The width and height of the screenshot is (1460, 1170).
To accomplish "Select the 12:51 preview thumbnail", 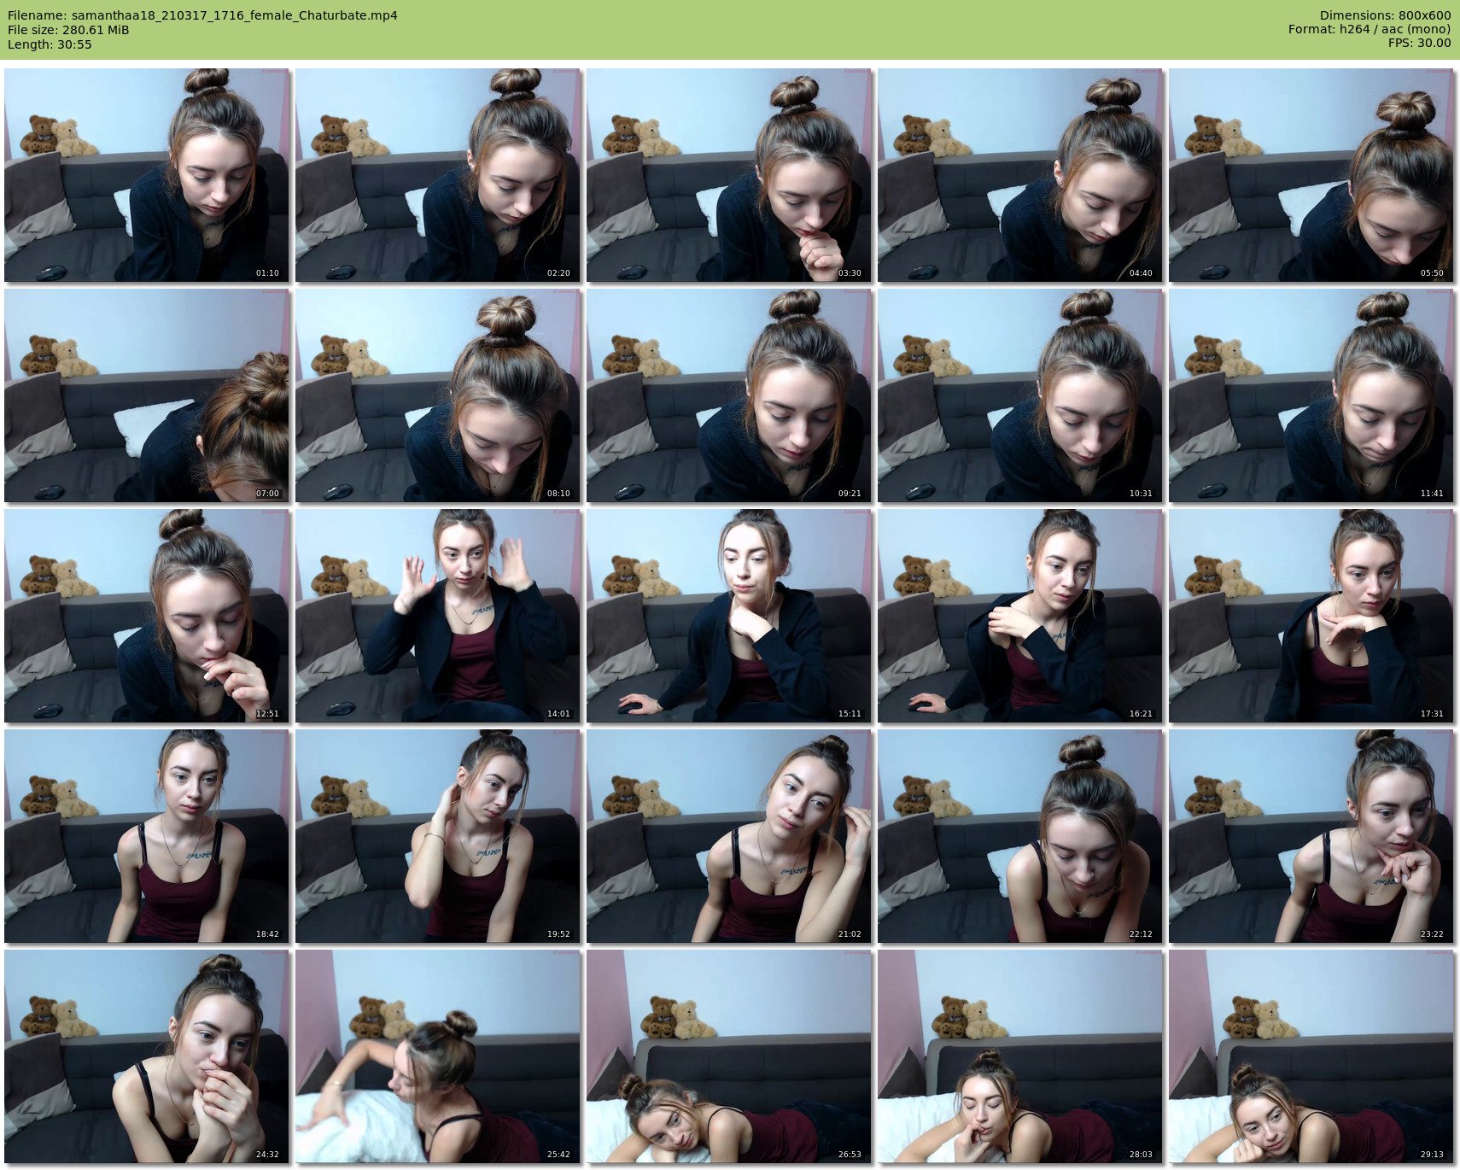I will pos(147,616).
